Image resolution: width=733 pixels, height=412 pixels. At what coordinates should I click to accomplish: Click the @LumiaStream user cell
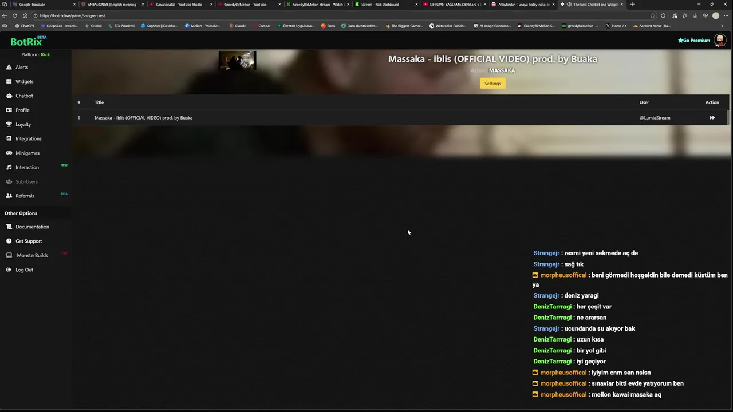tap(655, 118)
